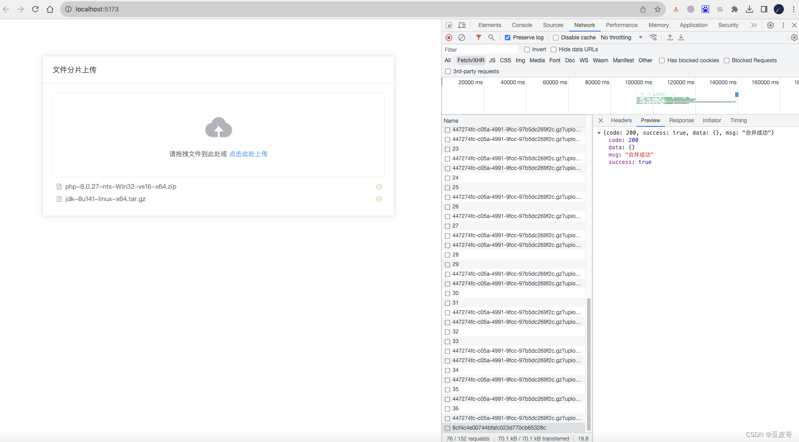Open the Chrome three-dot menu
799x442 pixels.
tap(793, 9)
